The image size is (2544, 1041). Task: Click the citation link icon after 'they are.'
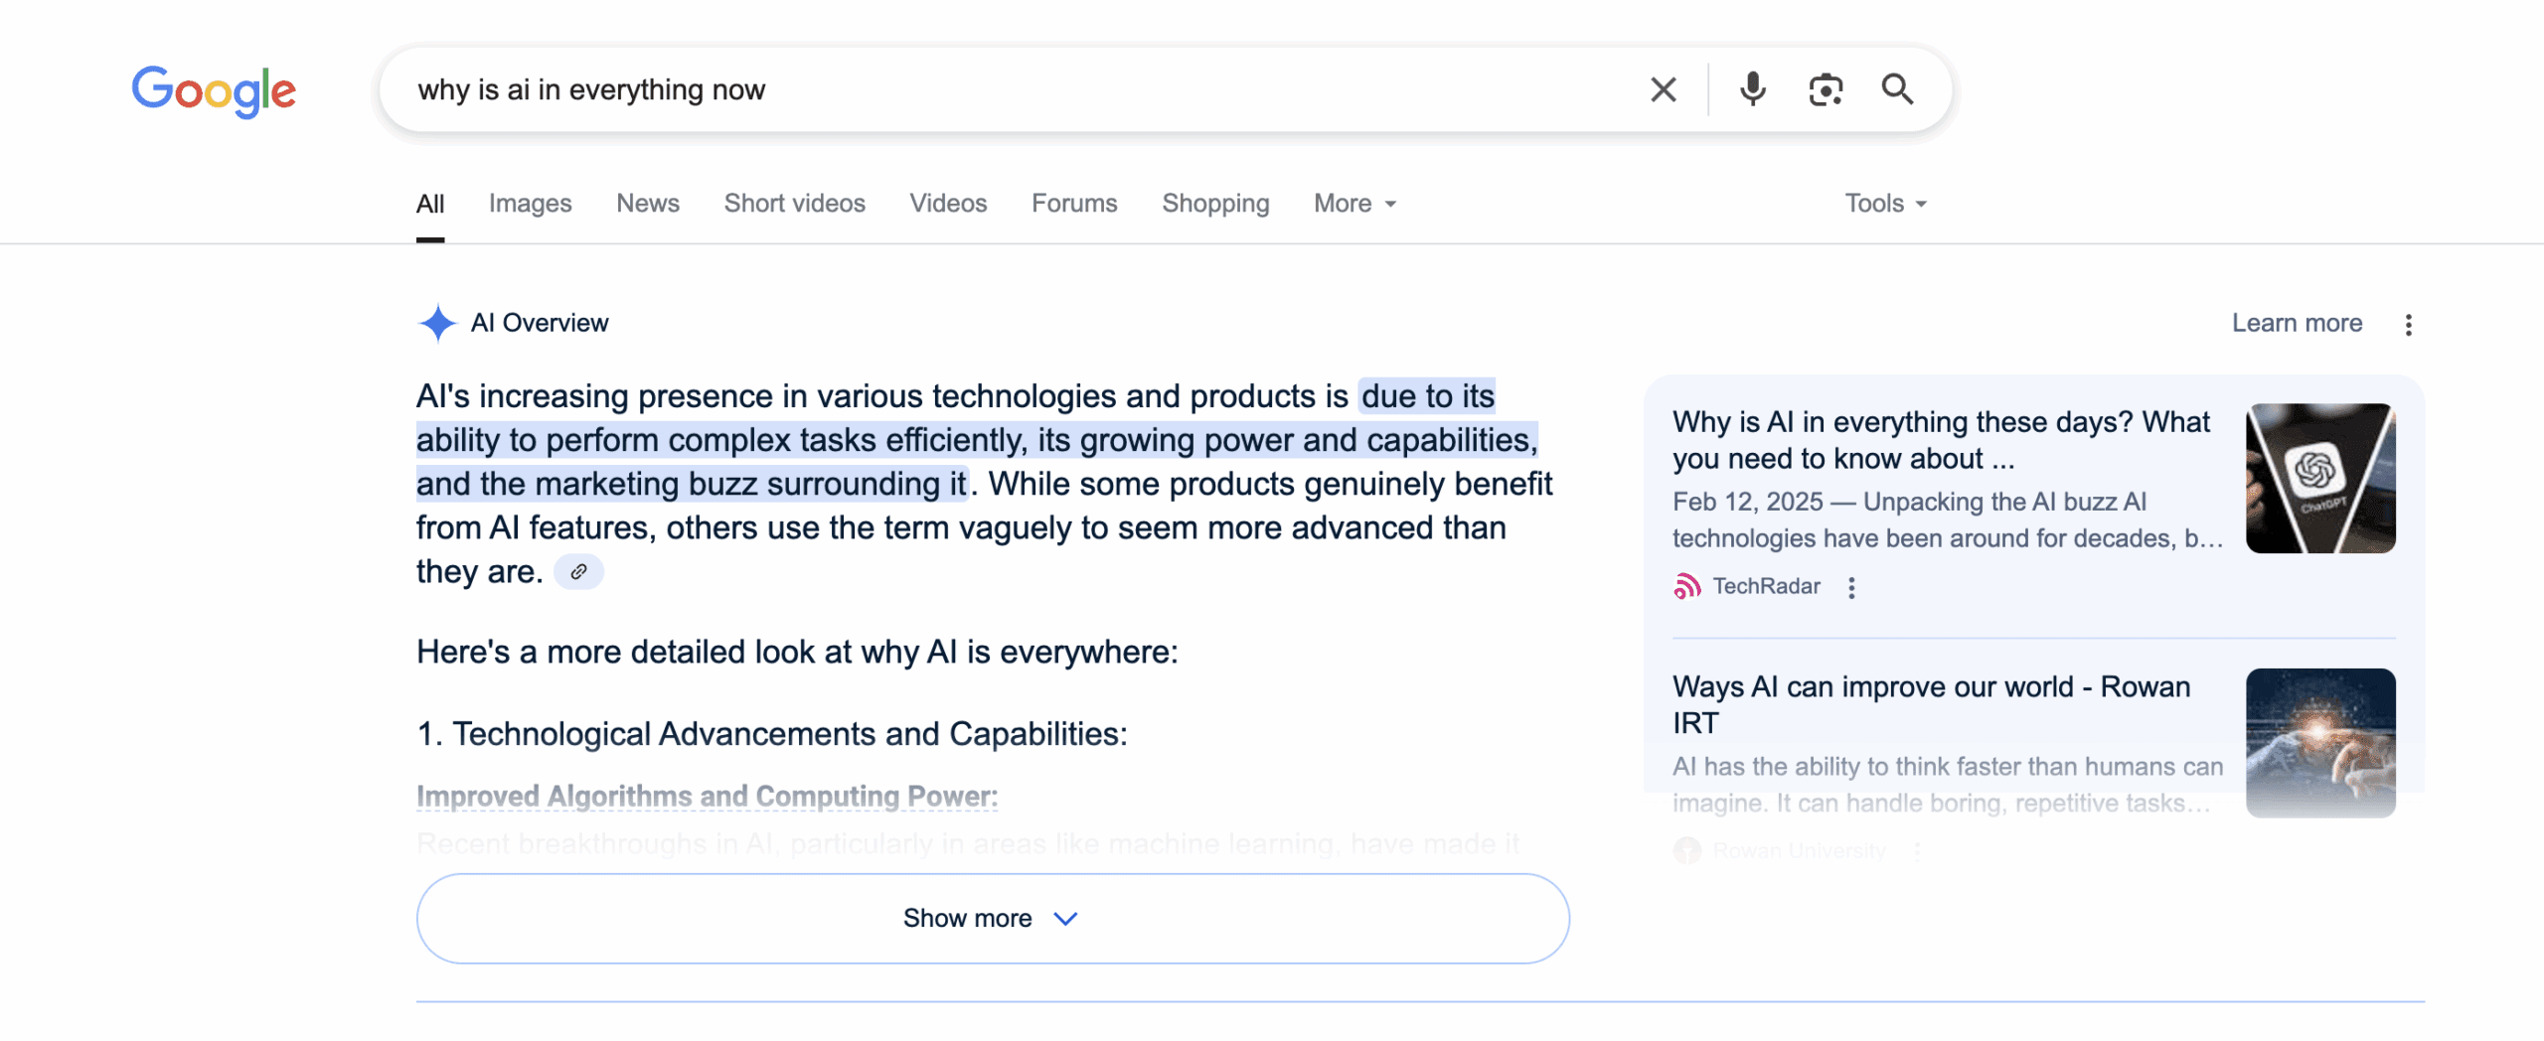pyautogui.click(x=578, y=571)
